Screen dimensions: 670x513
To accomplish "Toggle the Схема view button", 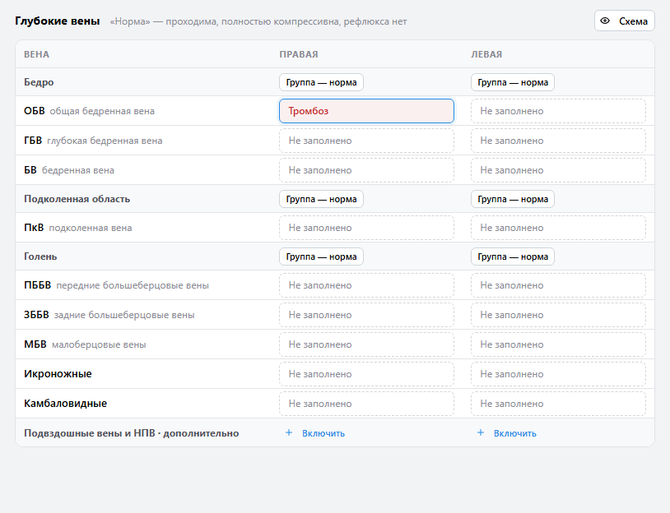I will pos(624,21).
